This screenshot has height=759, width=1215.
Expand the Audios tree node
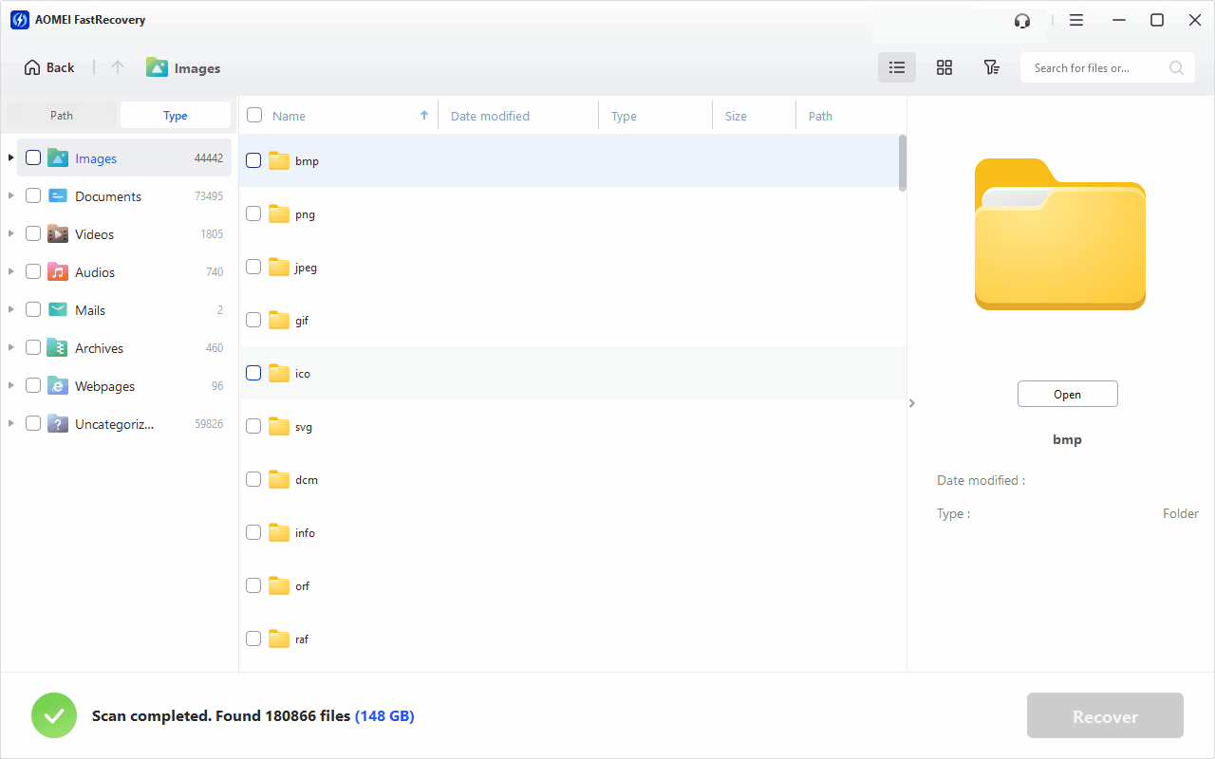click(x=10, y=272)
